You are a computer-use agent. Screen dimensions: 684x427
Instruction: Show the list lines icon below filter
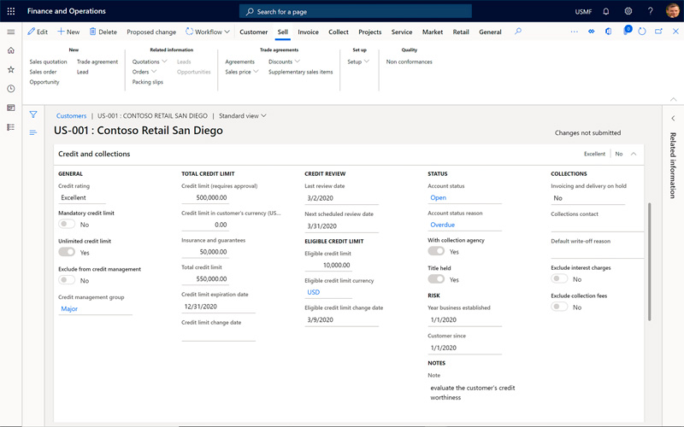33,132
